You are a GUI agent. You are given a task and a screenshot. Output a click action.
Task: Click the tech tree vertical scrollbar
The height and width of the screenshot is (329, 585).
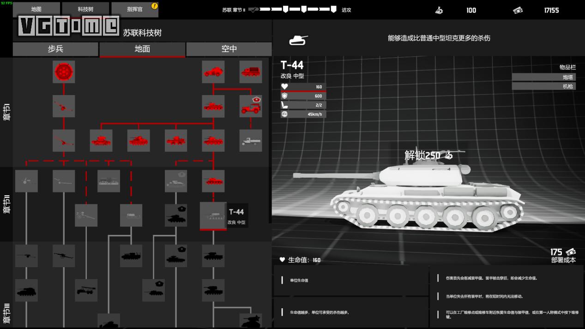[x=271, y=140]
